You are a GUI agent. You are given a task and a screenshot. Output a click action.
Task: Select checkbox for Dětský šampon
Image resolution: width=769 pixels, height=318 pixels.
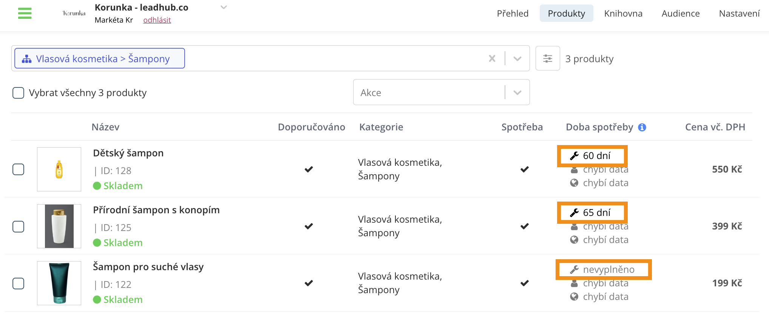pos(19,169)
